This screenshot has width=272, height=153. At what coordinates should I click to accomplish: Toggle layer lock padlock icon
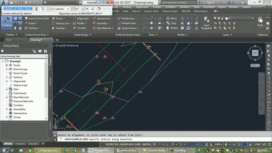click(222, 18)
